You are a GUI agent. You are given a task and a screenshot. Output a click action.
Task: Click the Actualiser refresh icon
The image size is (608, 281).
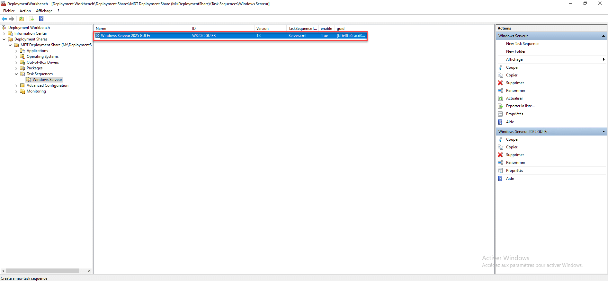click(500, 98)
